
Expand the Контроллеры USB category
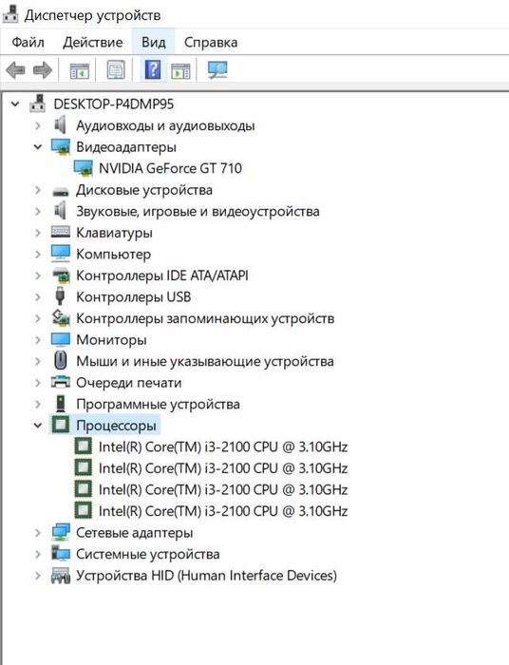point(38,296)
